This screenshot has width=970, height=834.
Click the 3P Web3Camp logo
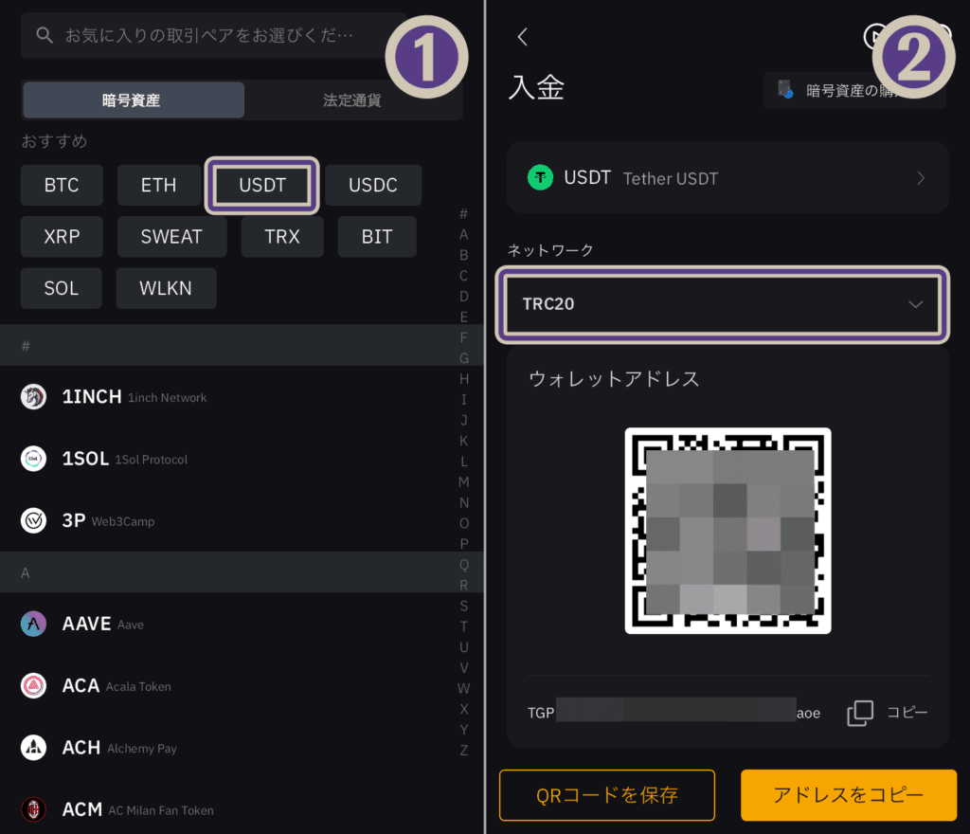33,520
